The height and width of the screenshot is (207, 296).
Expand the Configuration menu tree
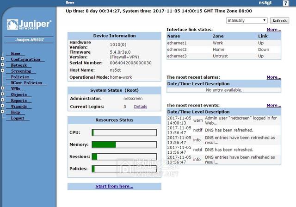[2, 59]
